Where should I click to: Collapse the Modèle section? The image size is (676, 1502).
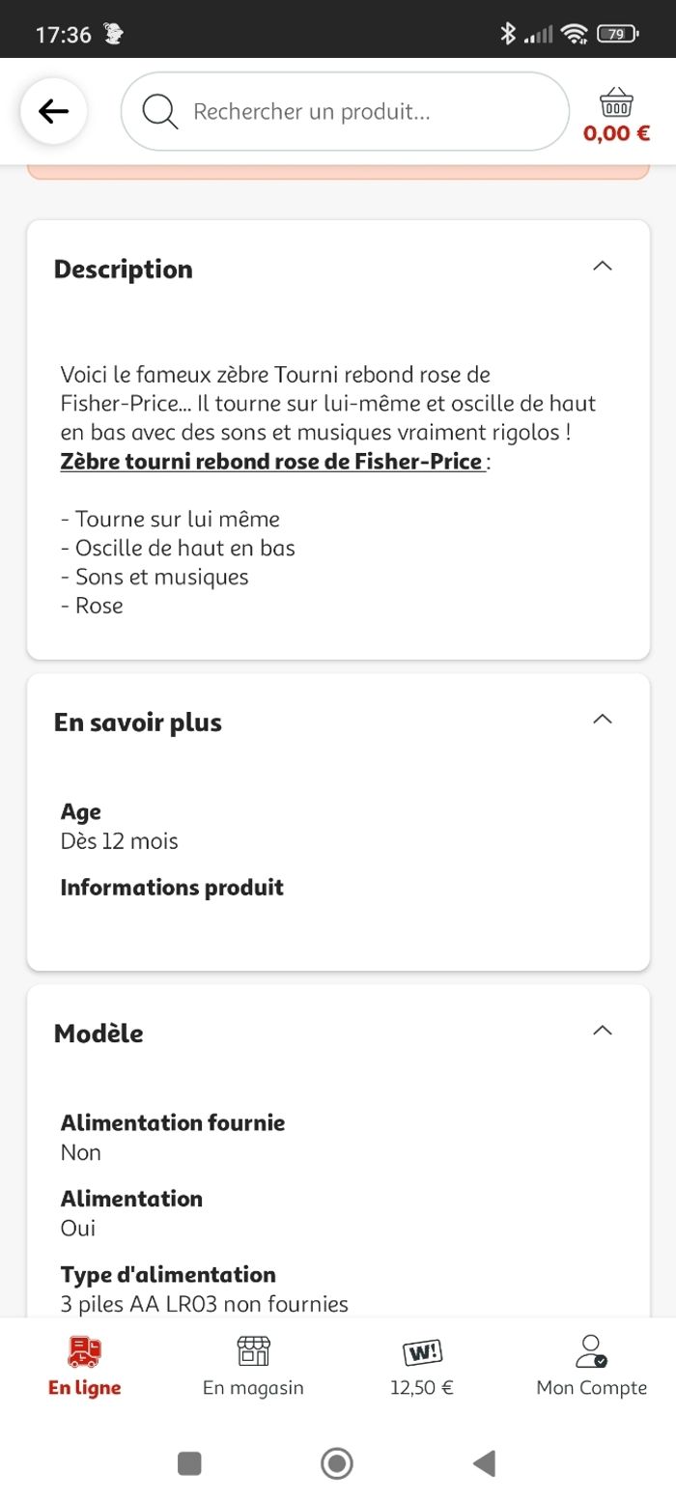pos(602,1030)
